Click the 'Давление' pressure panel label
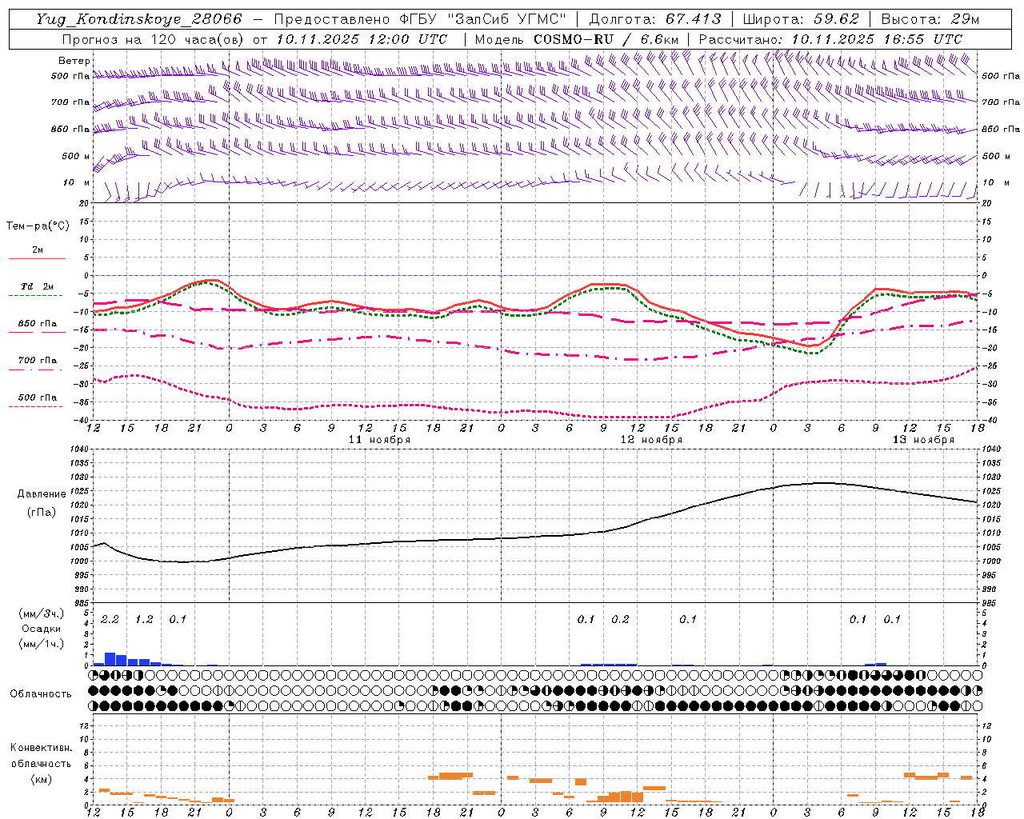Image resolution: width=1024 pixels, height=819 pixels. [40, 494]
